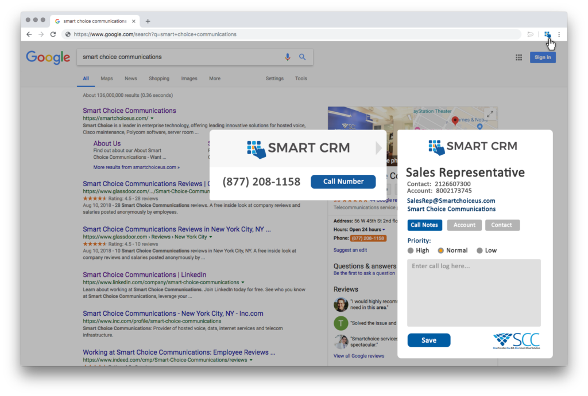The width and height of the screenshot is (588, 396).
Task: Close the smart choice communications tab
Action: coord(133,21)
